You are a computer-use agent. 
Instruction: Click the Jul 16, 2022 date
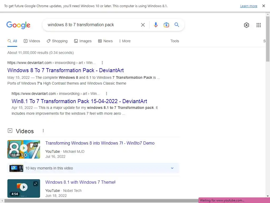pyautogui.click(x=55, y=156)
